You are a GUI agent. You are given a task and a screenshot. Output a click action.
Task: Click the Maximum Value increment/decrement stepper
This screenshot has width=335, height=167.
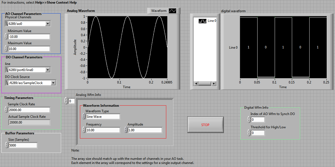pyautogui.click(x=6, y=49)
